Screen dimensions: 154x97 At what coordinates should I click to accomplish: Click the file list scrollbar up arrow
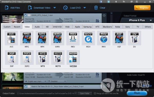coord(111,13)
